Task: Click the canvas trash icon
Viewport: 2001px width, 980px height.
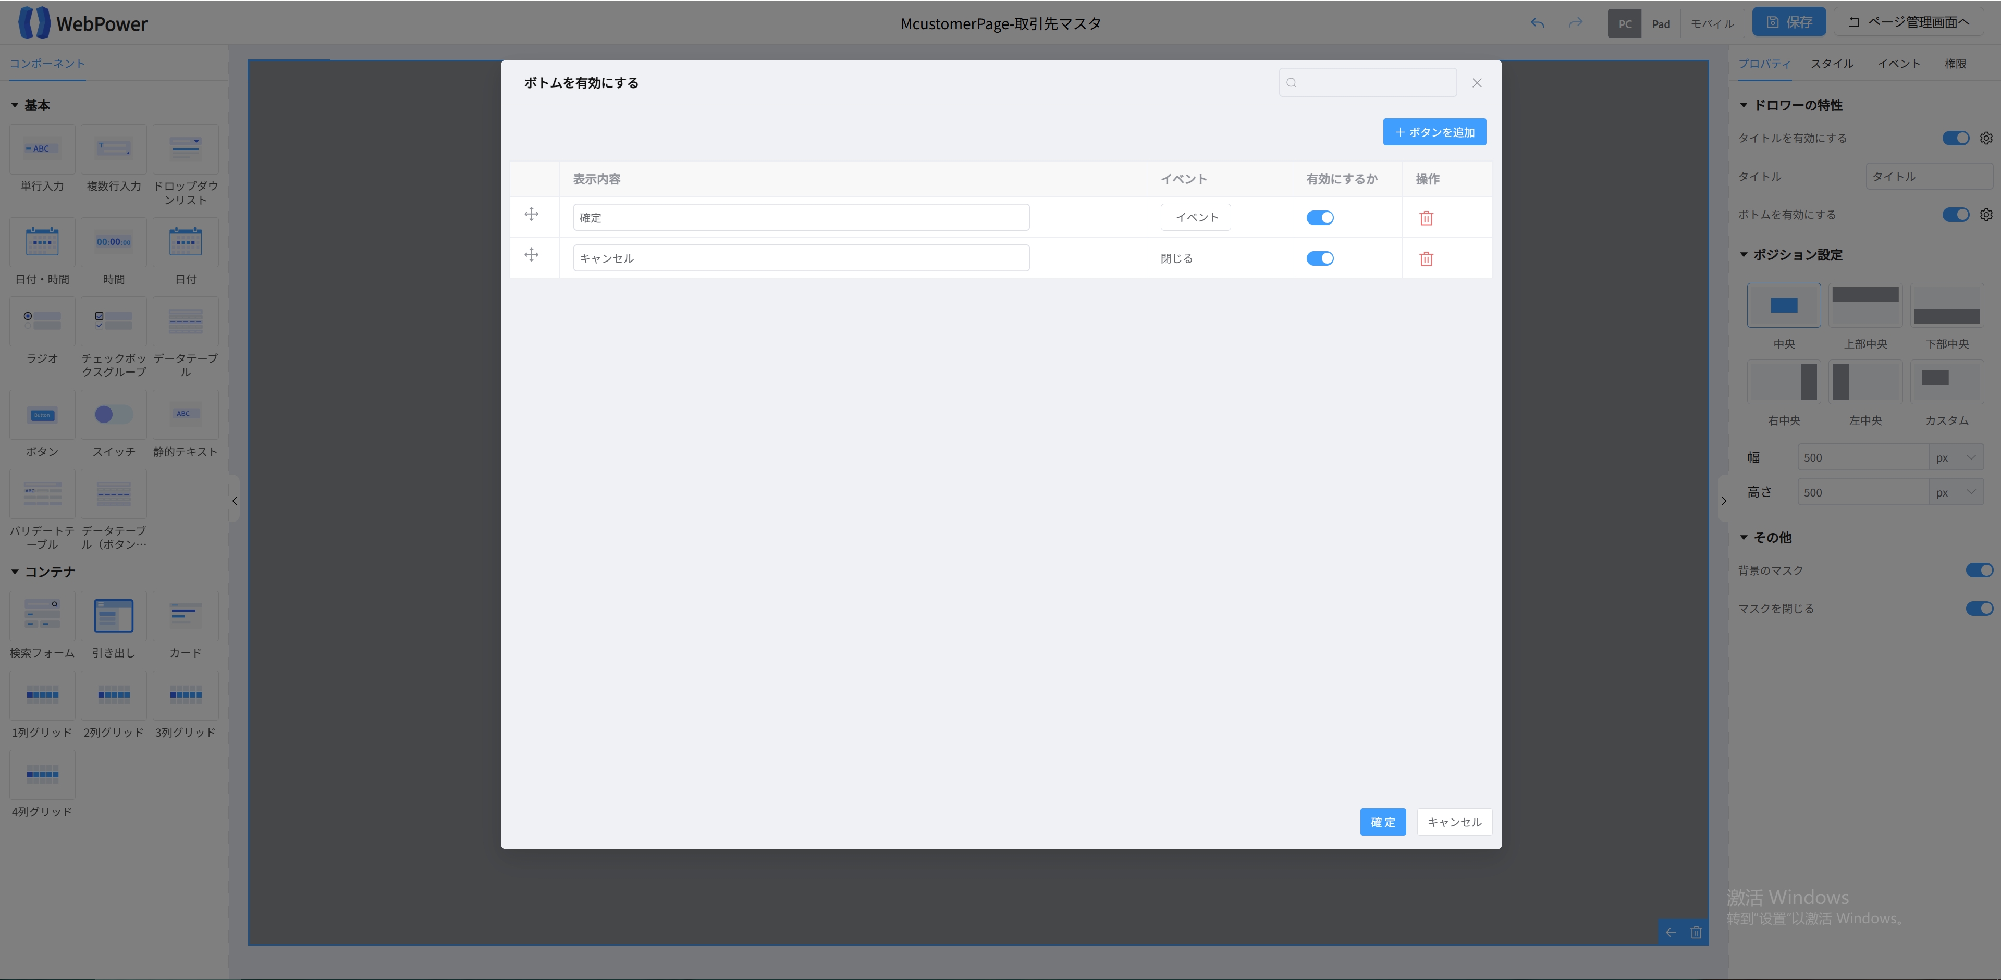Action: click(1696, 932)
